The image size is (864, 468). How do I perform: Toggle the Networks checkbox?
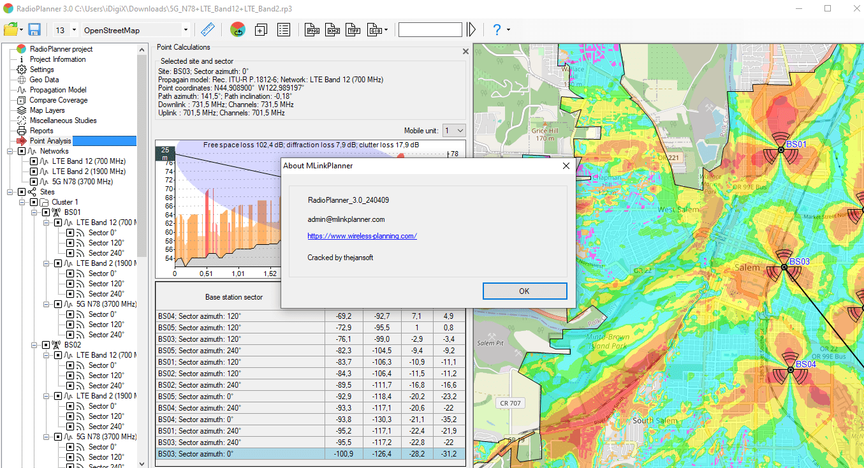pos(22,151)
